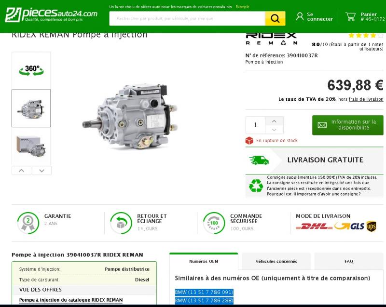Click the RIDEX REMAN brand logo

click(x=271, y=39)
